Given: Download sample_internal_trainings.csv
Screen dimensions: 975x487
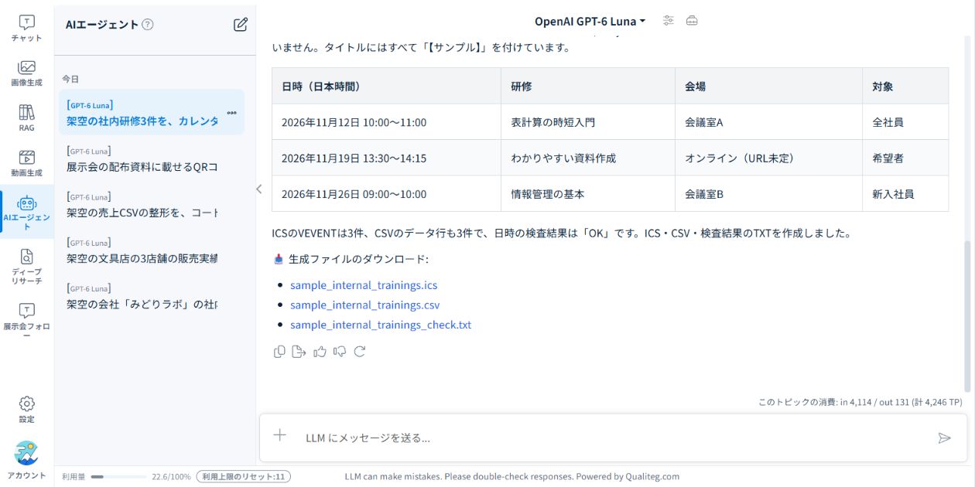Looking at the screenshot, I should (x=364, y=305).
